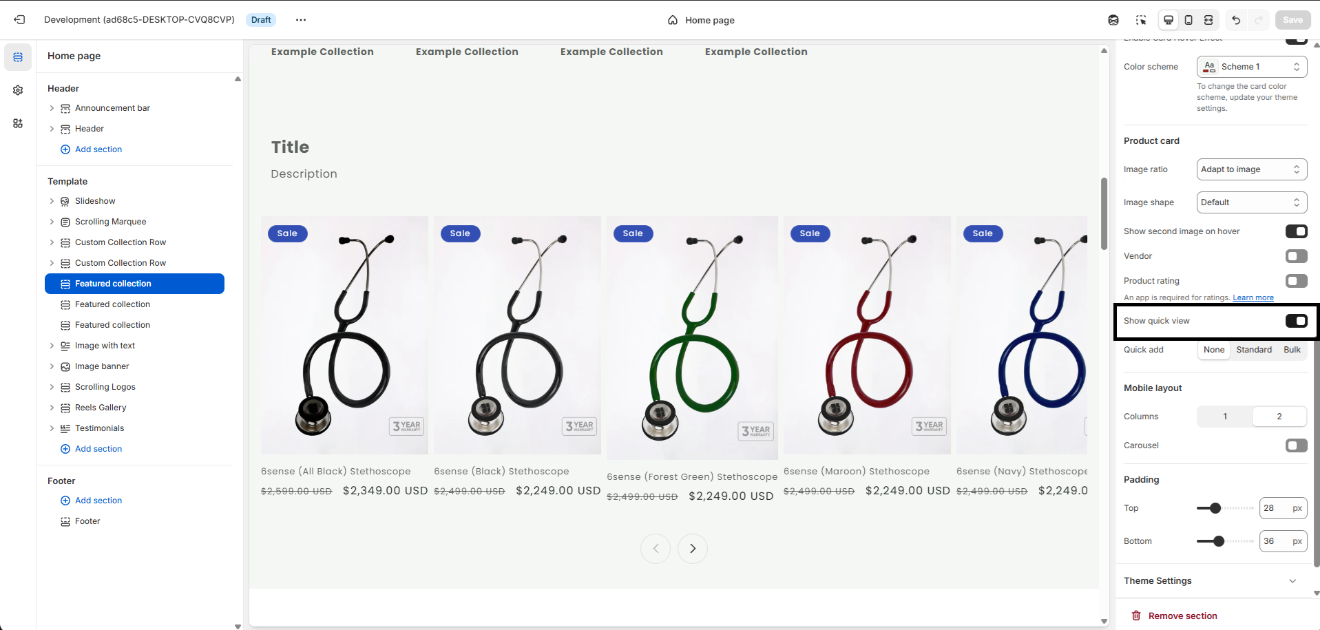The image size is (1320, 630).
Task: Open the App embeds panel
Action: click(18, 124)
